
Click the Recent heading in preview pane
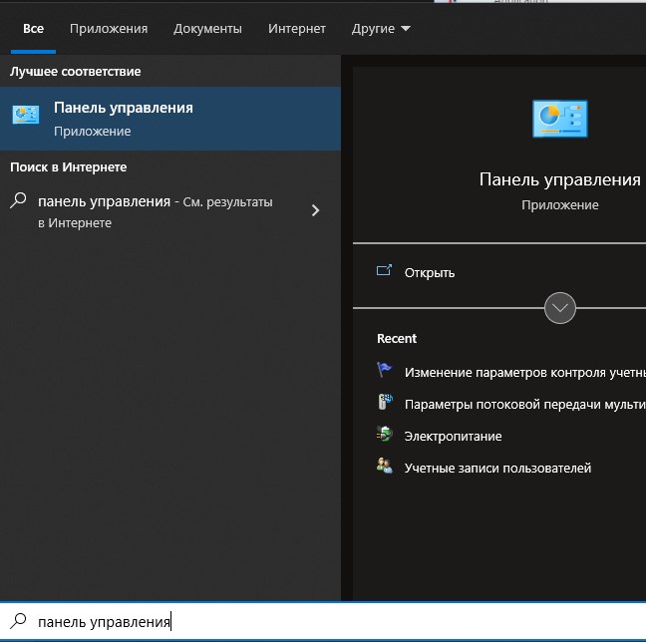coord(397,338)
